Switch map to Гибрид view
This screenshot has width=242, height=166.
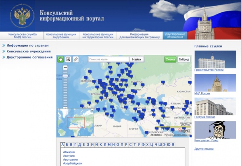(184, 60)
